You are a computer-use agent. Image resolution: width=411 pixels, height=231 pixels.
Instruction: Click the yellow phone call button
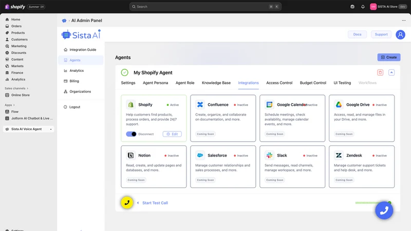(x=127, y=203)
